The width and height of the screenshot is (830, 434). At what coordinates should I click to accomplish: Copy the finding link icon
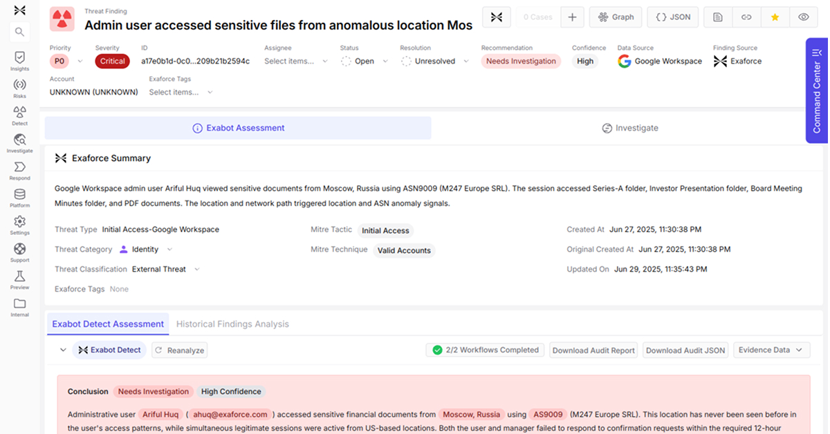click(x=746, y=17)
